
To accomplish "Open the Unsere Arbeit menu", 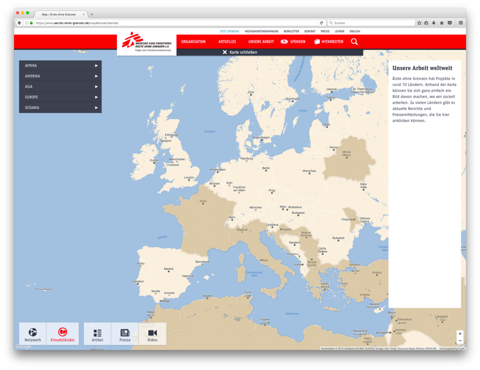I will click(261, 42).
